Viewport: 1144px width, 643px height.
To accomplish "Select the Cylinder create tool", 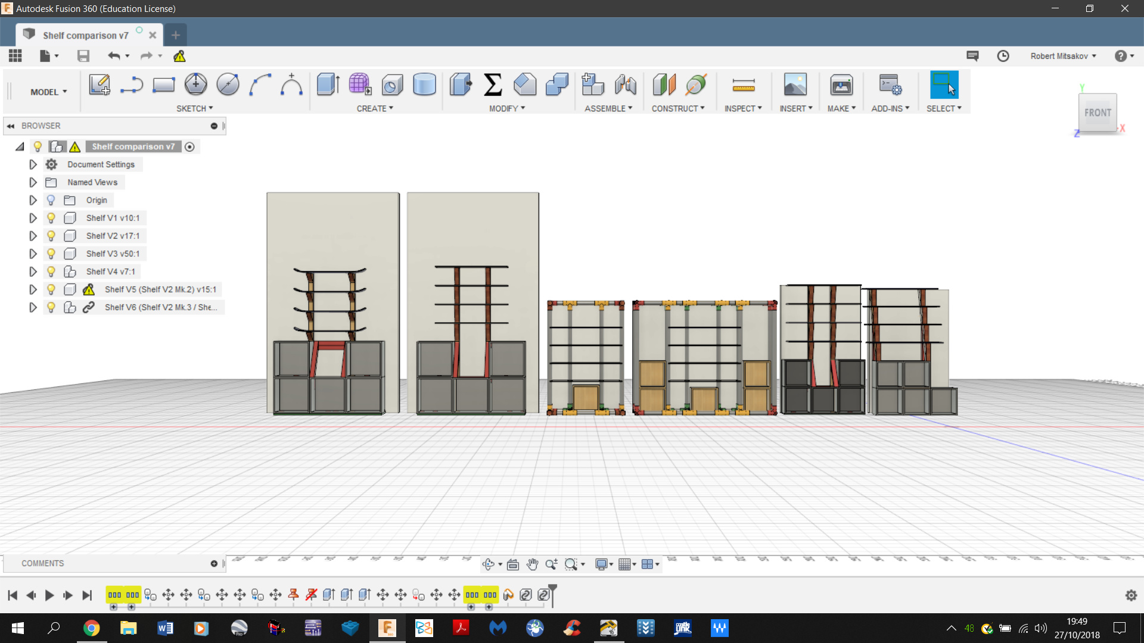I will point(424,85).
